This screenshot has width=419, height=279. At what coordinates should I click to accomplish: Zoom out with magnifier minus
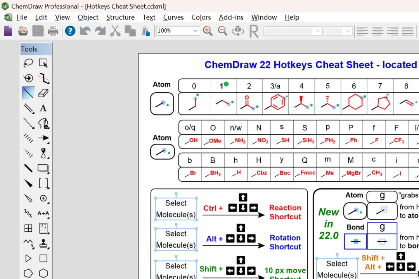[x=223, y=31]
